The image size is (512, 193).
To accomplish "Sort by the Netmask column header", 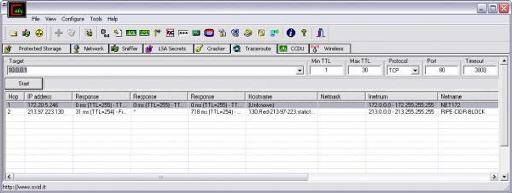I will tap(341, 97).
